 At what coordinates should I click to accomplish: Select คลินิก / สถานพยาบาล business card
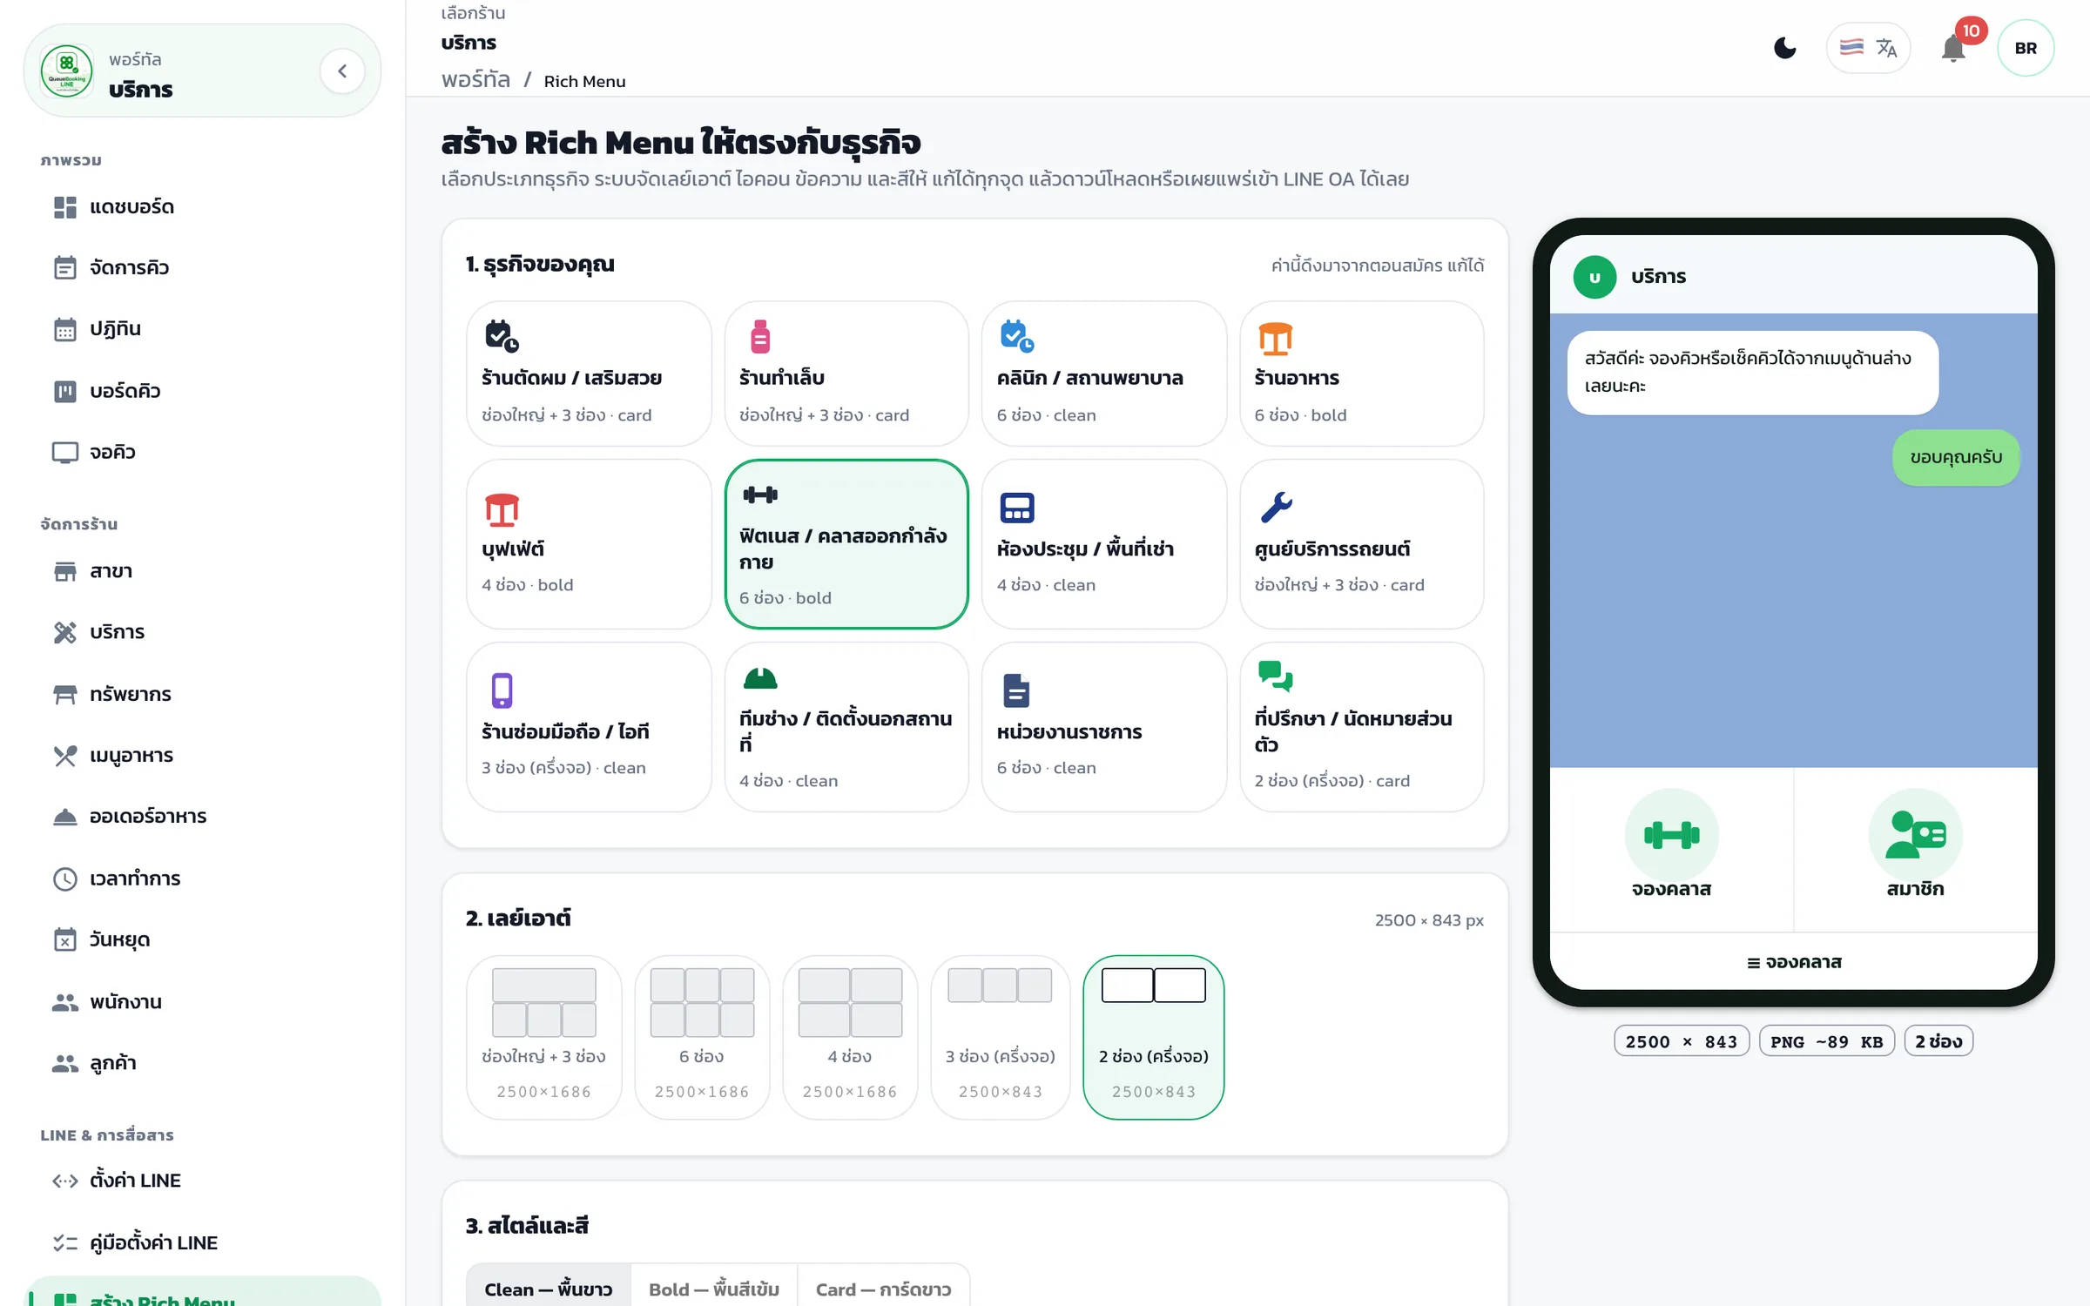coord(1104,374)
